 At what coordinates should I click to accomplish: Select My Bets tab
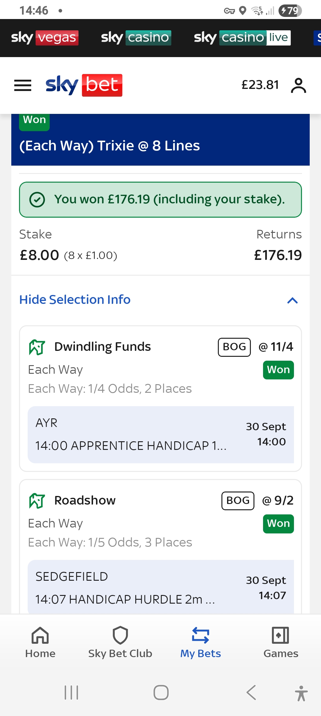[x=201, y=642]
